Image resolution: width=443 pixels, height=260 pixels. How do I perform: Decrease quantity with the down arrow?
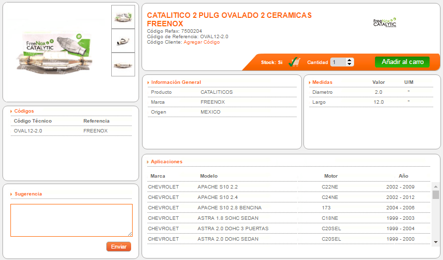tap(350, 64)
